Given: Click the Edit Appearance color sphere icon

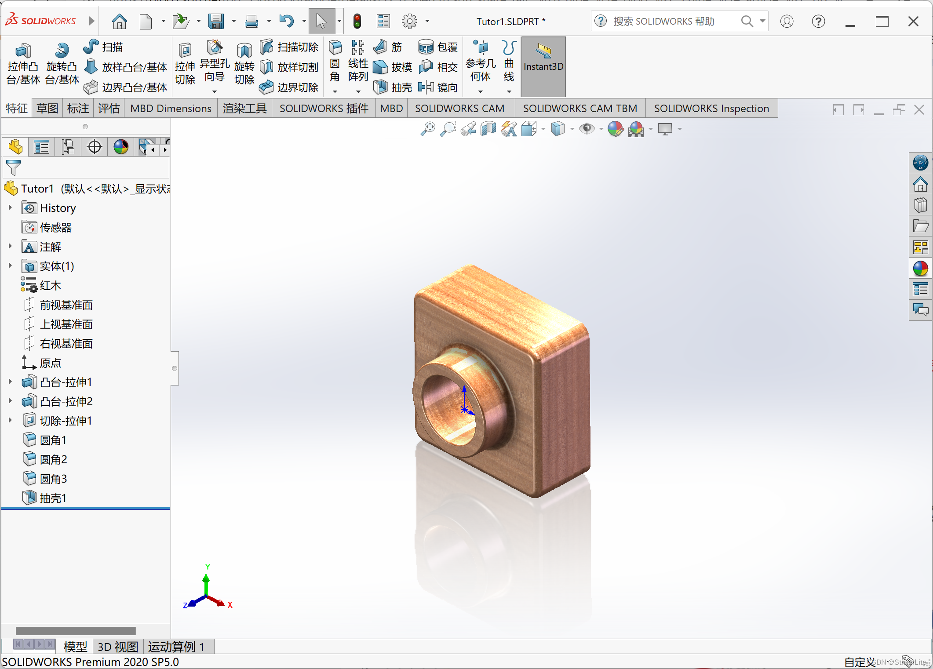Looking at the screenshot, I should (615, 129).
